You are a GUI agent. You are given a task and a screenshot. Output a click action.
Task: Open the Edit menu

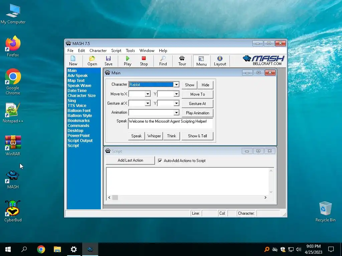click(81, 51)
